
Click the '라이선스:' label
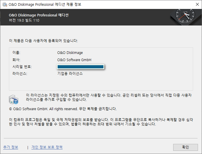pyautogui.click(x=20, y=74)
